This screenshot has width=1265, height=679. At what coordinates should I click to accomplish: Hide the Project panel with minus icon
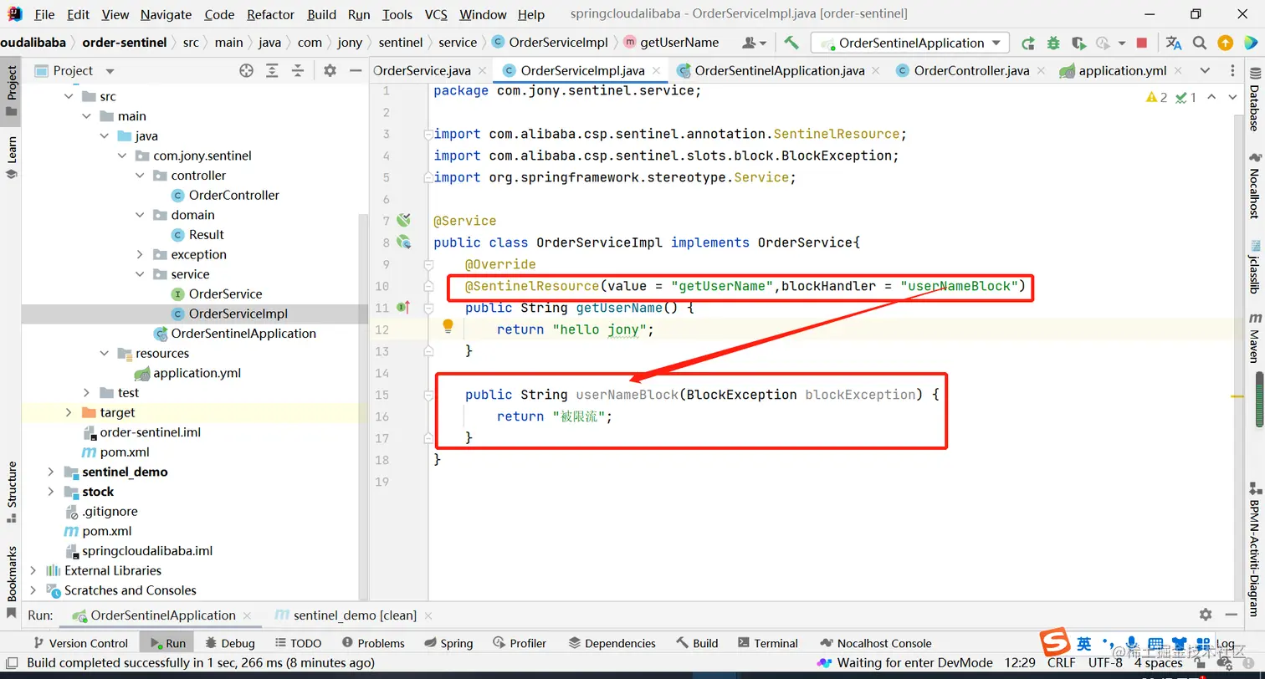pyautogui.click(x=355, y=71)
